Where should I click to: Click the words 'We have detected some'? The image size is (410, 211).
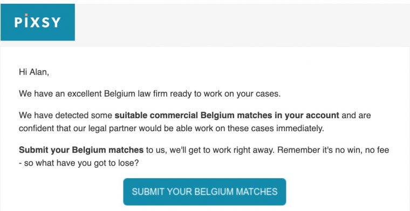(x=66, y=115)
